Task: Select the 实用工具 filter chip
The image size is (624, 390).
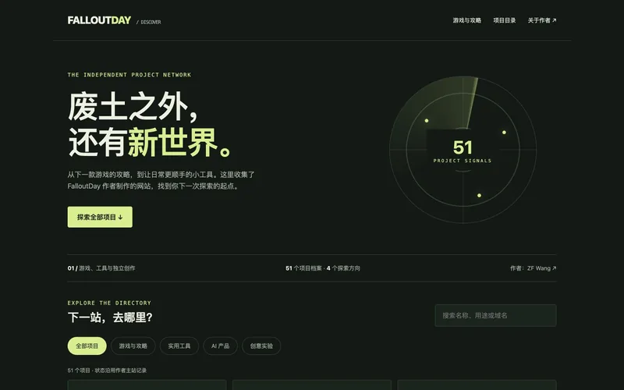Action: tap(179, 346)
